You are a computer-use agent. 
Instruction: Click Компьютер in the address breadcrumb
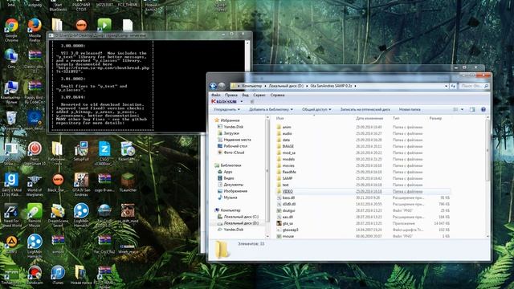pos(251,86)
